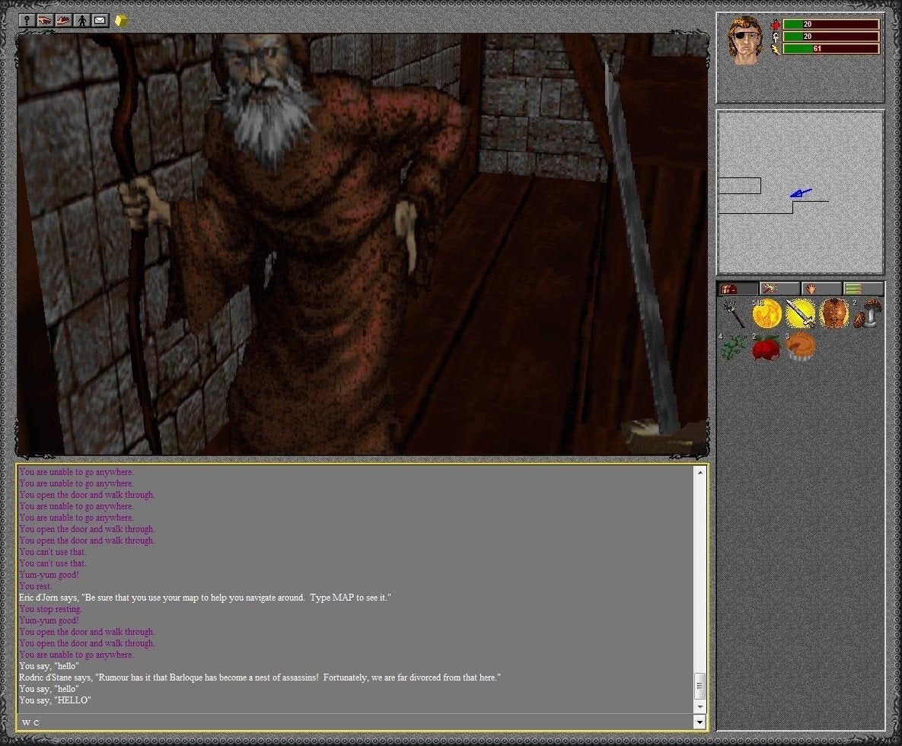The width and height of the screenshot is (902, 746).
Task: Open the command input history dropdown
Action: pyautogui.click(x=700, y=722)
